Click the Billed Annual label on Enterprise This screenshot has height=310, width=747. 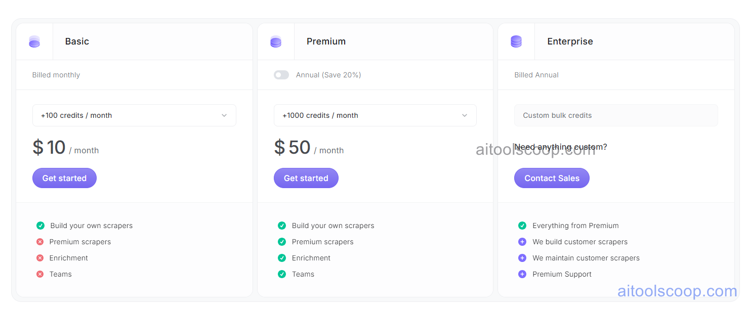tap(536, 74)
